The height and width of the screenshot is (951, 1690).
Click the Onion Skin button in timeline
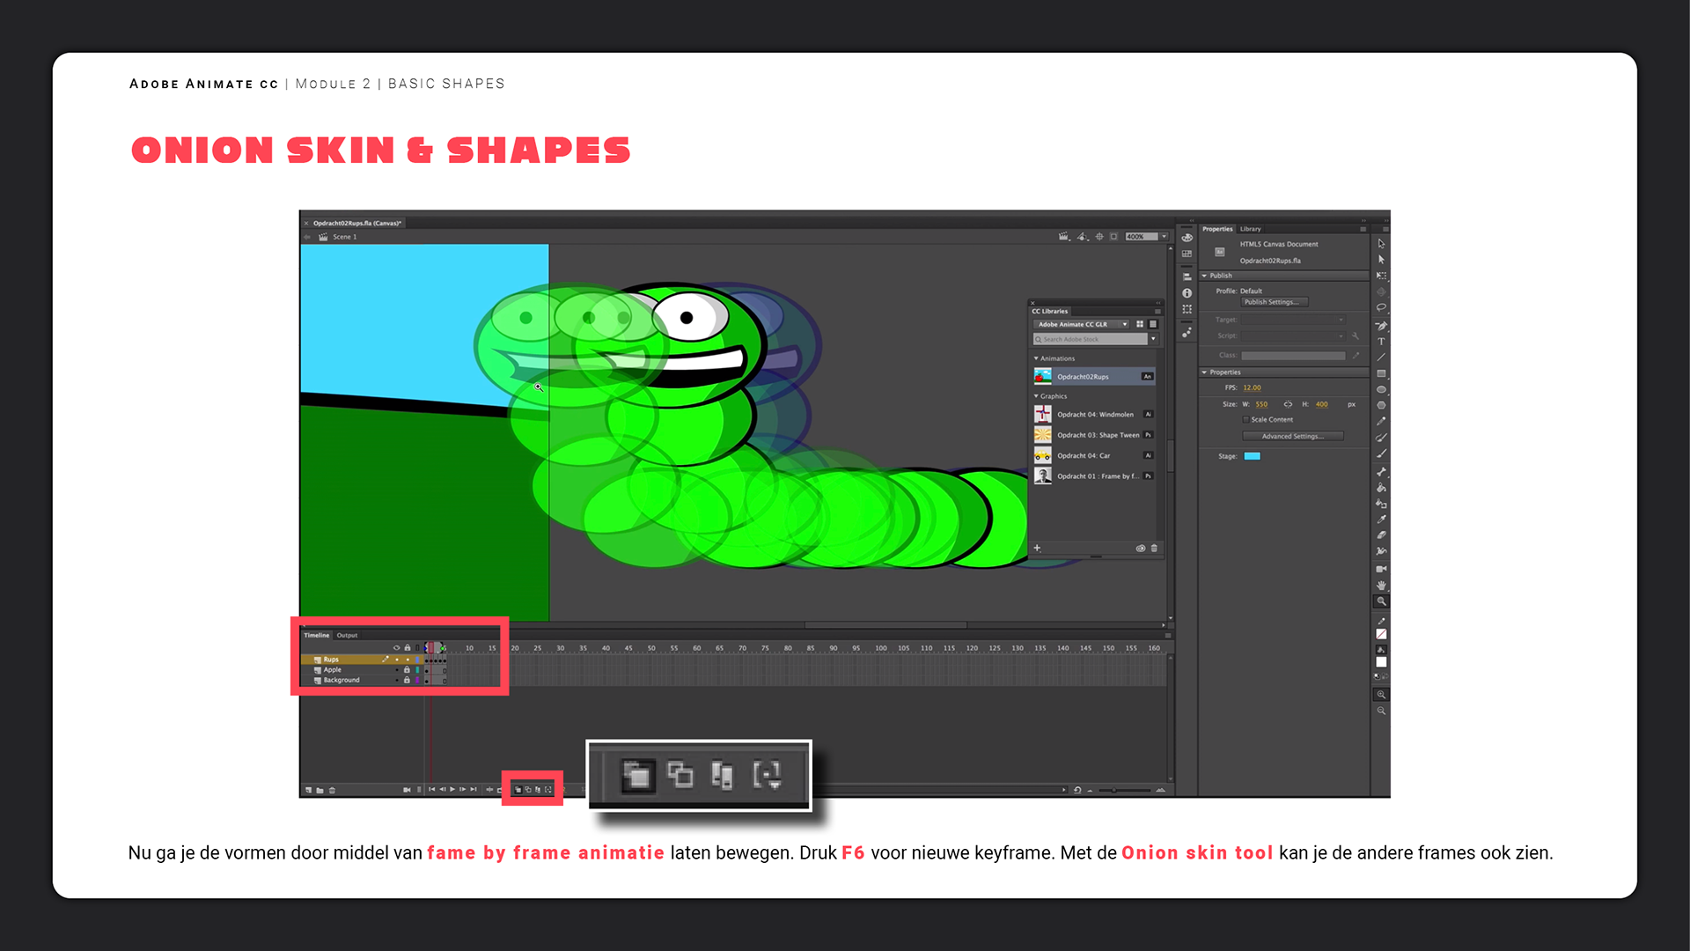pos(518,790)
